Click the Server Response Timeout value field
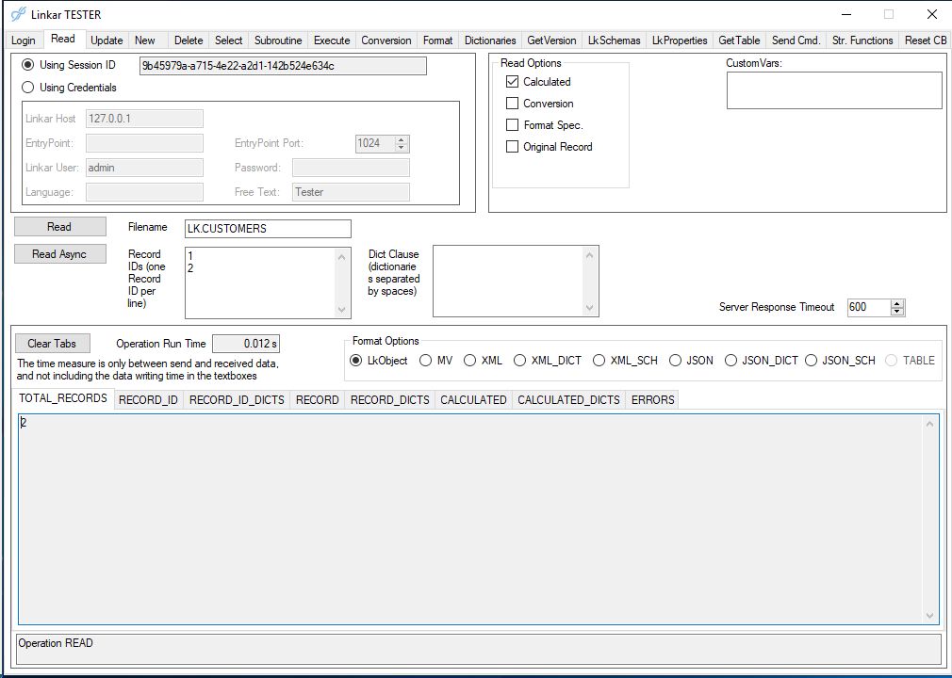 point(869,308)
